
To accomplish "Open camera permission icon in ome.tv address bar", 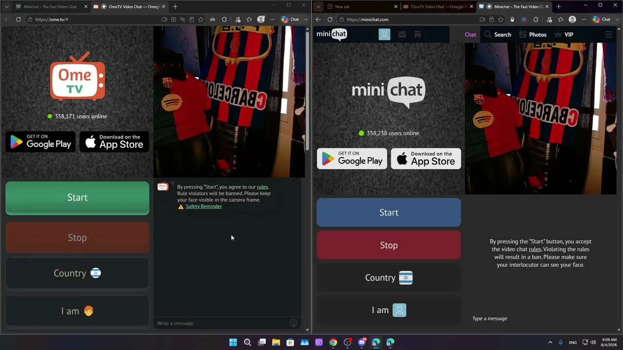I will click(x=165, y=19).
